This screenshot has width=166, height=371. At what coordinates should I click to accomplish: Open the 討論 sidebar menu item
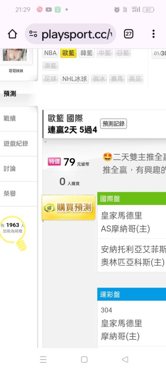click(18, 169)
